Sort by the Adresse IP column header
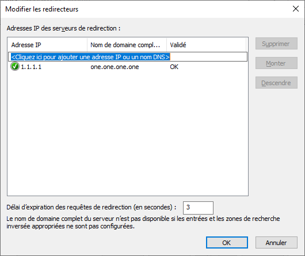 [47, 45]
